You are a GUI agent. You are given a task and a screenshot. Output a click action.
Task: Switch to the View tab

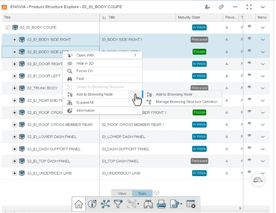[x=122, y=193]
